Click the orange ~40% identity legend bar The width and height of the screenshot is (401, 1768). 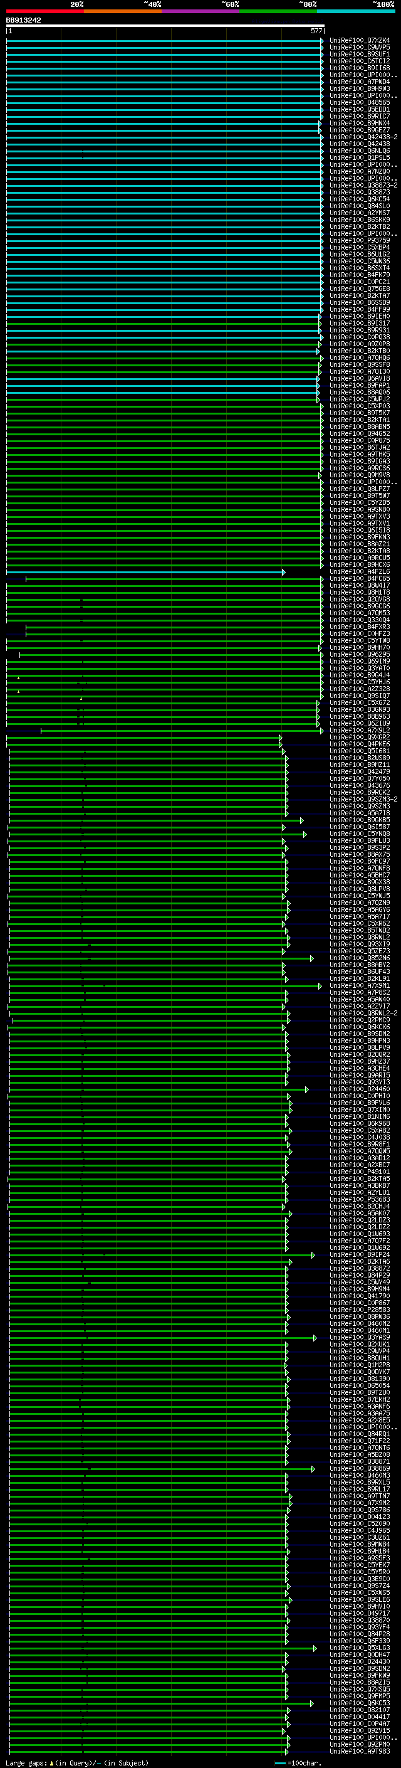pyautogui.click(x=123, y=11)
